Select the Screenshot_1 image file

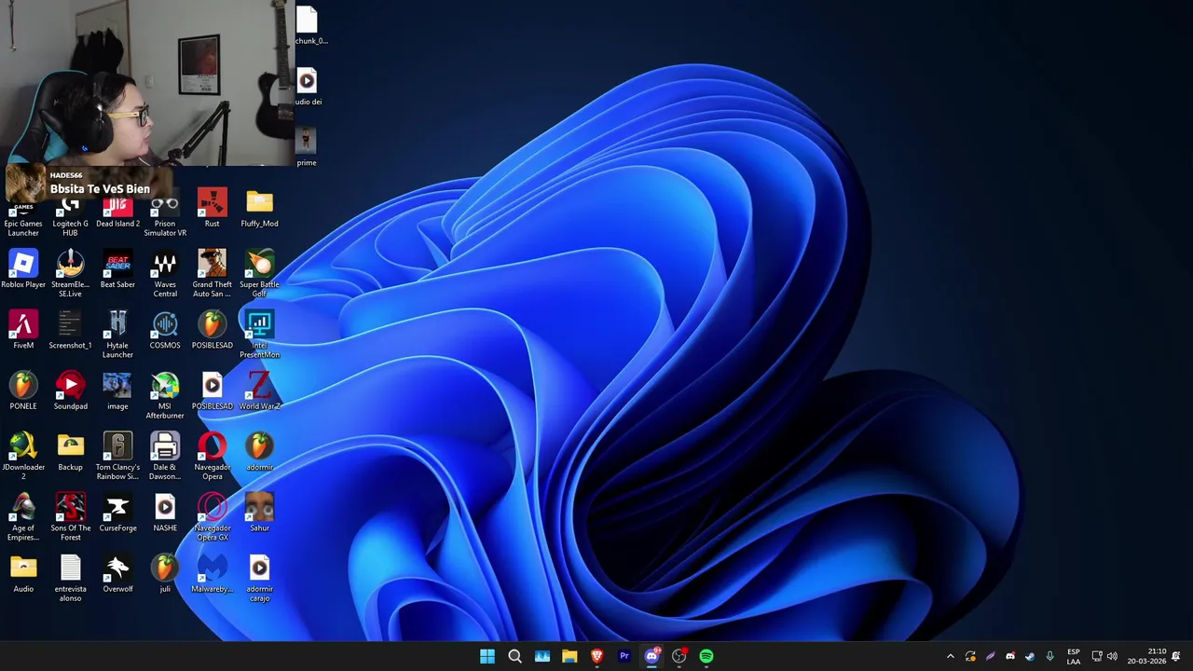tap(70, 330)
